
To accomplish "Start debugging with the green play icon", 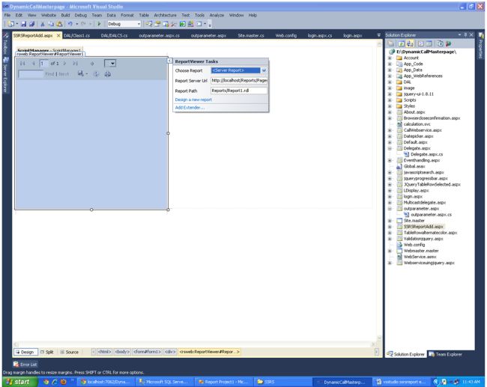I will click(99, 24).
